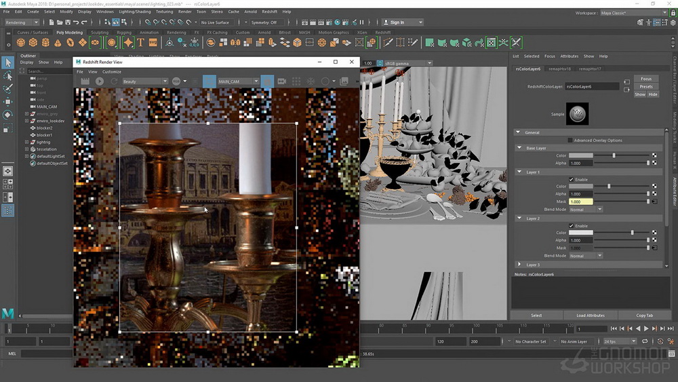The height and width of the screenshot is (382, 678).
Task: Open Customize menu in Redshift Render View
Action: pyautogui.click(x=112, y=72)
